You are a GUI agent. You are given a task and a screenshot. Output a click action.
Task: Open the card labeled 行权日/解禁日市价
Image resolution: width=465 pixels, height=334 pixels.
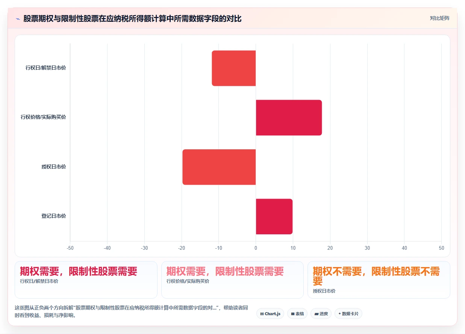pos(86,280)
